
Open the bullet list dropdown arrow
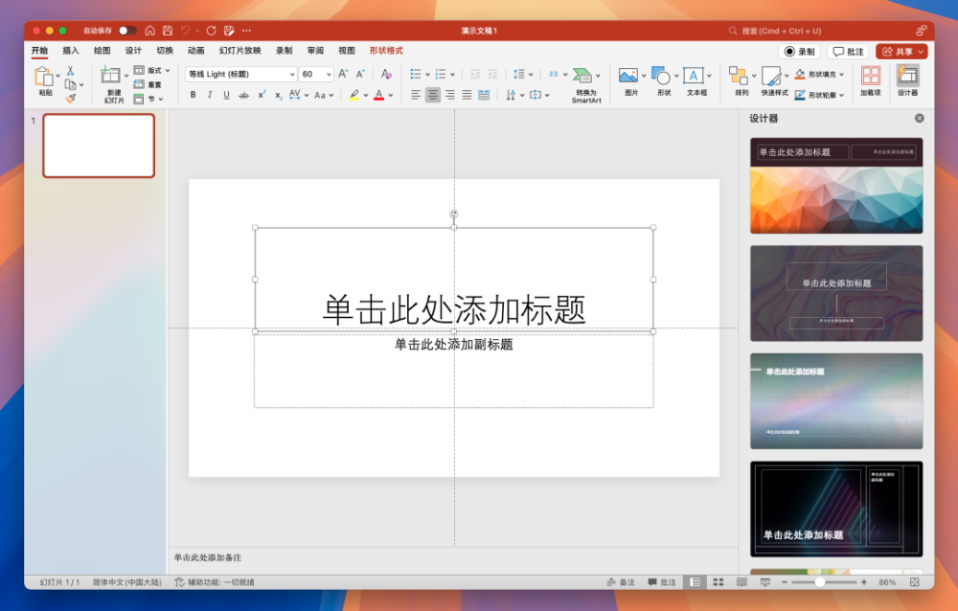pyautogui.click(x=427, y=75)
